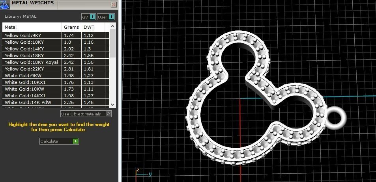The image size is (376, 182).
Task: Click the 1,46 DWT value for 14K PdW
Action: 88,102
